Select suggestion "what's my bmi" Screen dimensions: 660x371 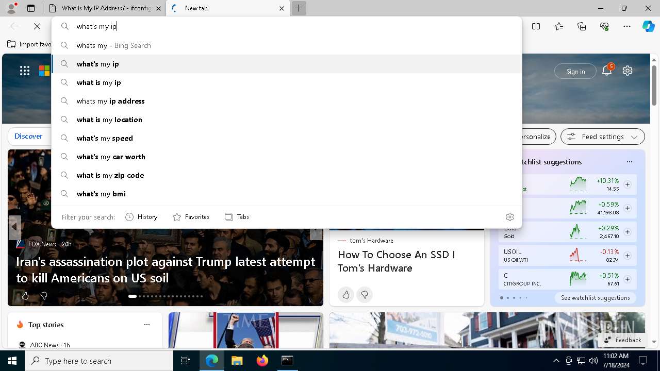(x=287, y=194)
